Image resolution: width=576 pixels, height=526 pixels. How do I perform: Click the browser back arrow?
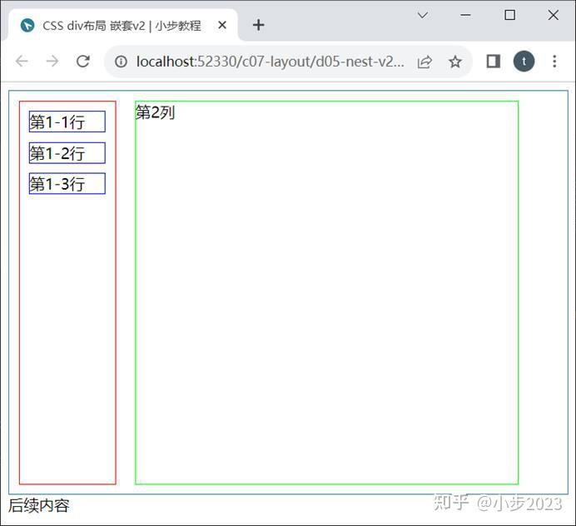(x=22, y=61)
